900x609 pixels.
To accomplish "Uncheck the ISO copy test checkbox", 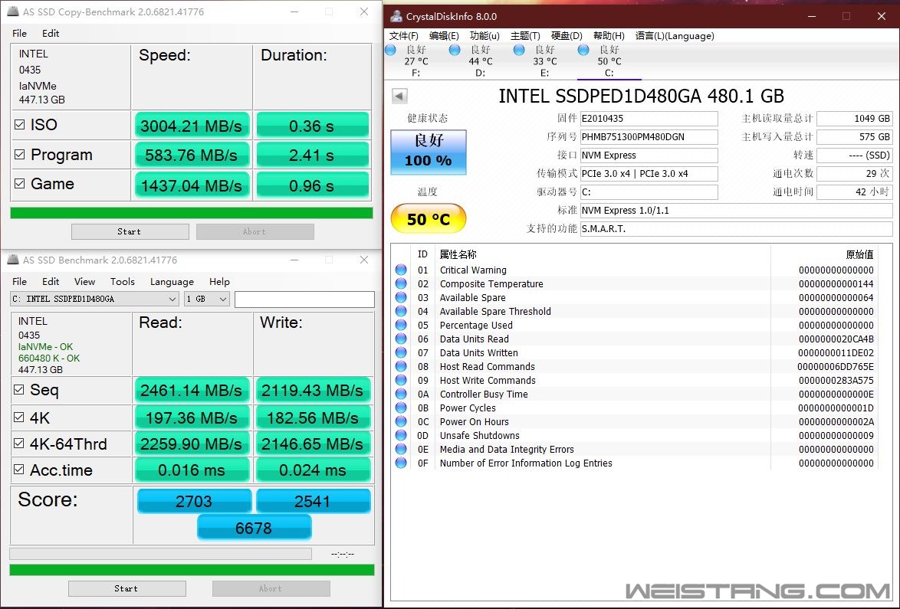I will point(19,124).
